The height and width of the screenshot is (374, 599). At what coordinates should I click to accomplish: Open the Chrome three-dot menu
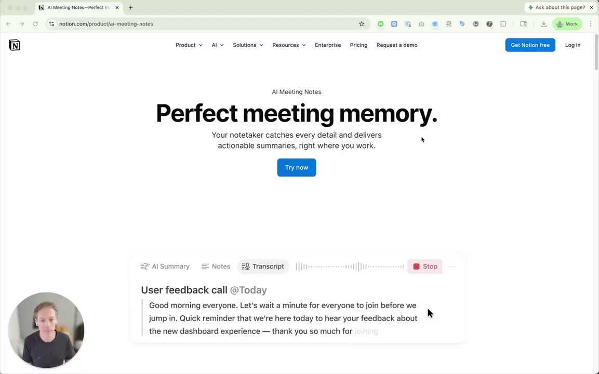click(591, 24)
